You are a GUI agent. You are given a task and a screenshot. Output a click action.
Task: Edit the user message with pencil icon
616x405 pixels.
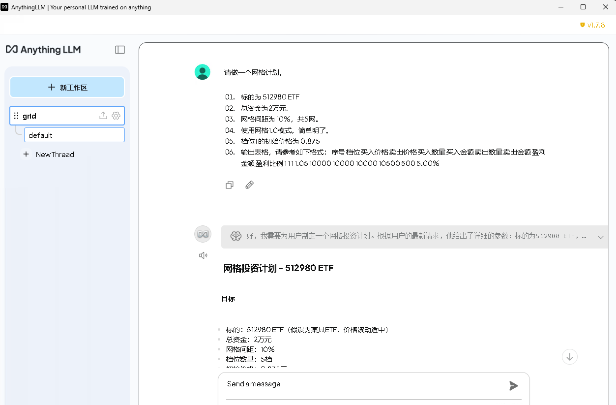tap(250, 185)
